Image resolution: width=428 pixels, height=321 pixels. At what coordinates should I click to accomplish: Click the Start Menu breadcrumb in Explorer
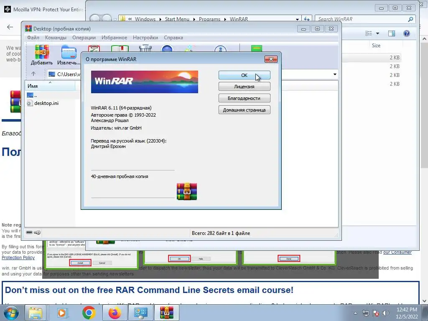pyautogui.click(x=177, y=19)
